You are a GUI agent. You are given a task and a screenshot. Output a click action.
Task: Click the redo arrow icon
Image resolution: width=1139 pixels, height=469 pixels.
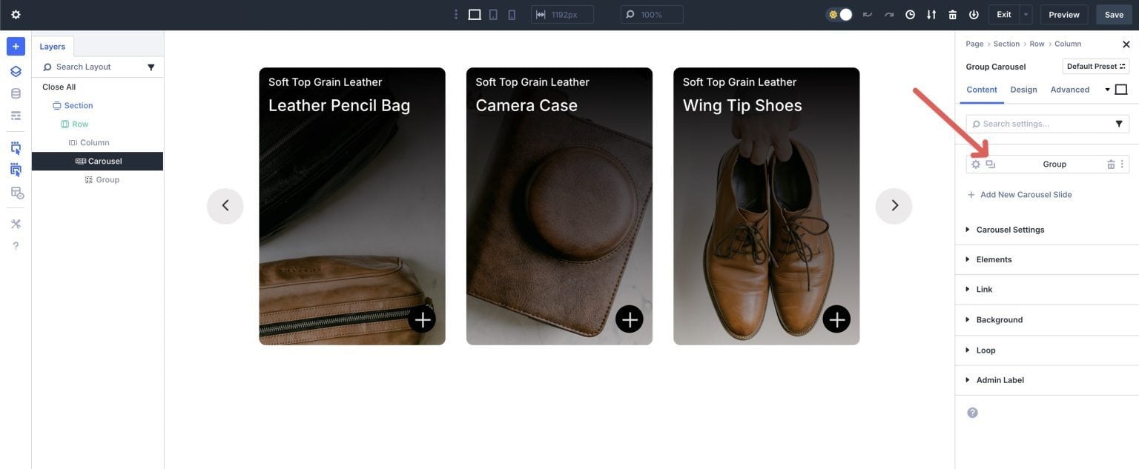click(887, 13)
